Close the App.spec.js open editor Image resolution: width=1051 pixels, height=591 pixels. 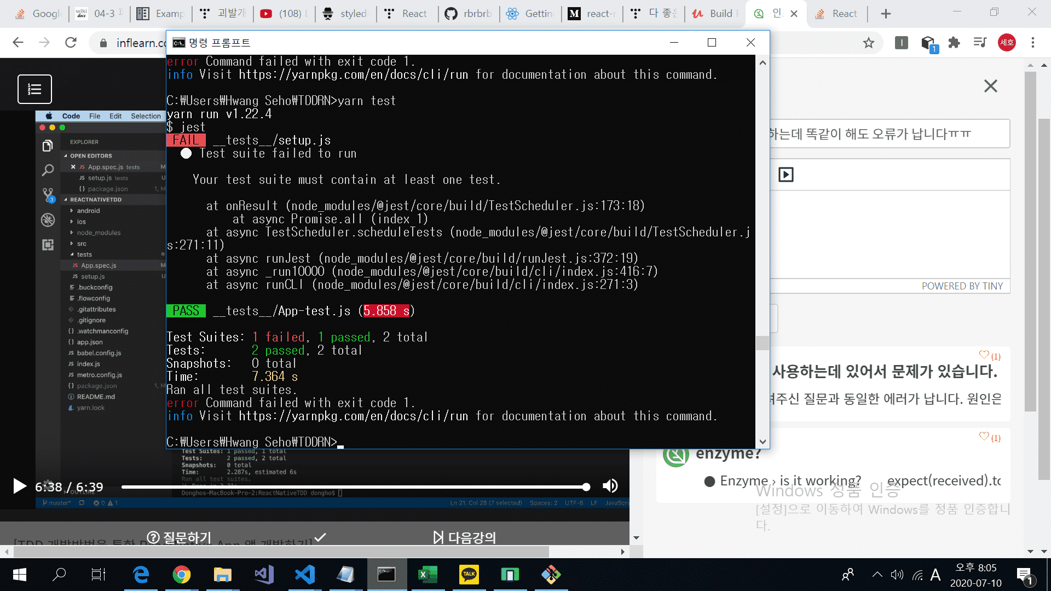tap(73, 167)
